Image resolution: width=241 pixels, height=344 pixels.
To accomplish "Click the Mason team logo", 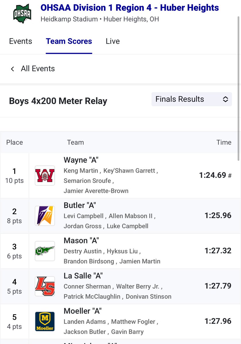I will click(x=45, y=251).
